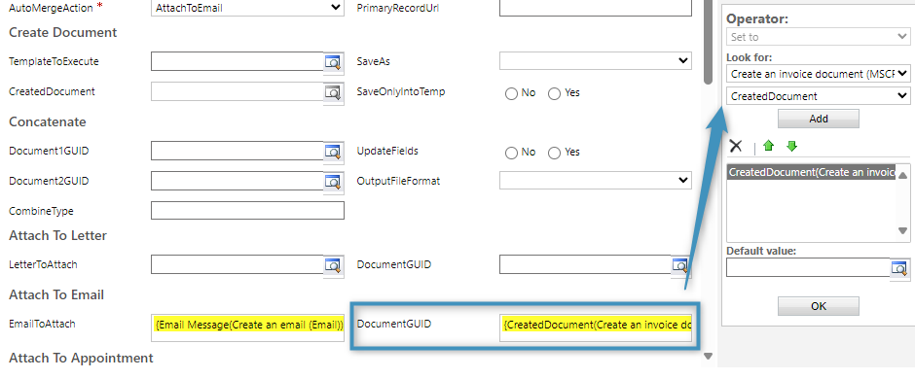
Task: Open lookup beside Default value field
Action: [899, 268]
